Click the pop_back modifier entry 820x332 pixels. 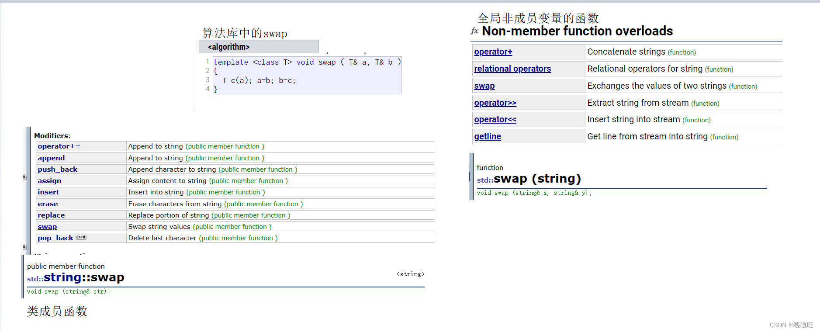(55, 238)
